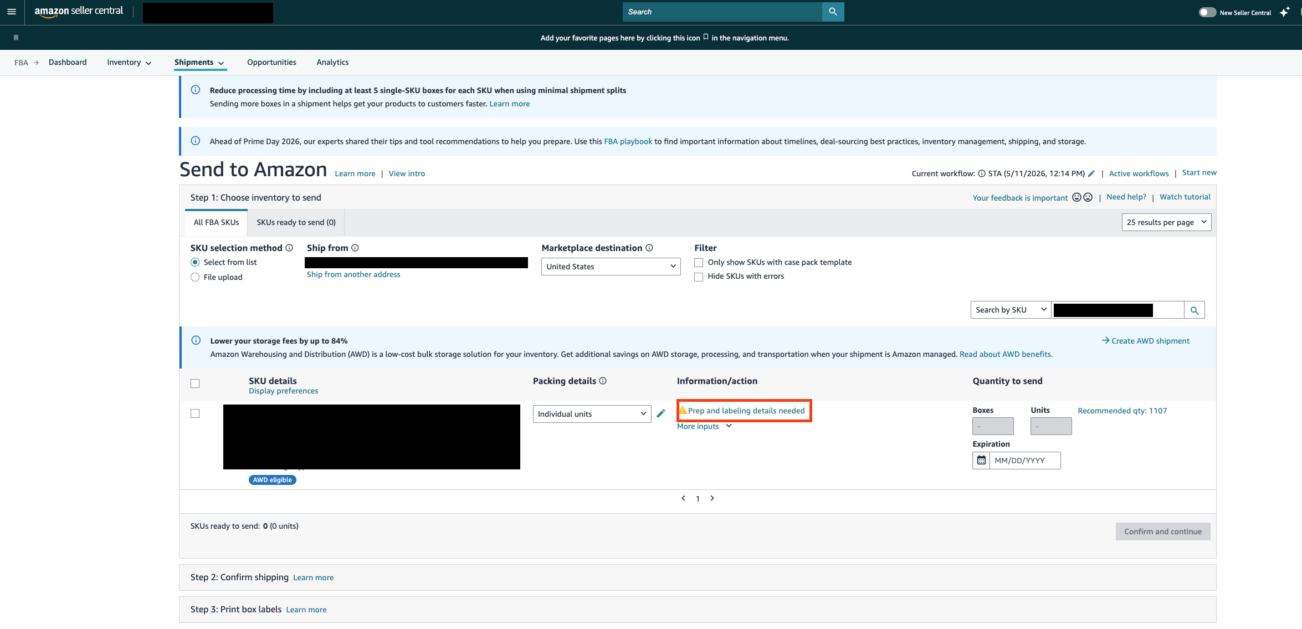Click the search magnifier button in header

point(833,12)
